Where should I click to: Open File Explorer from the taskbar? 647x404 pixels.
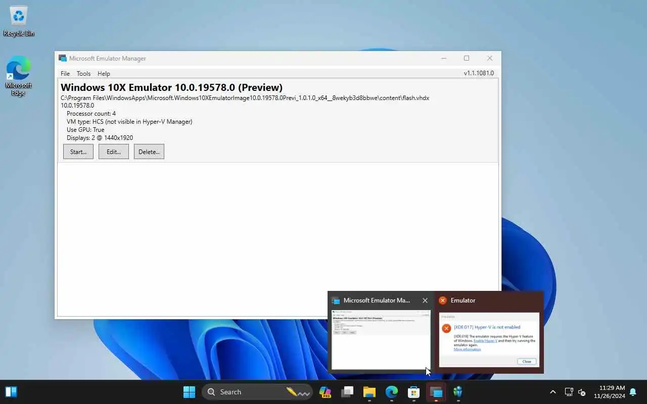pyautogui.click(x=369, y=392)
